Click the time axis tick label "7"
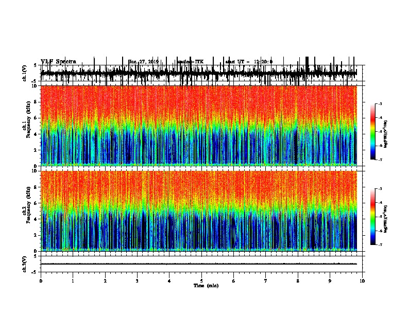This screenshot has width=408, height=315. [266, 281]
